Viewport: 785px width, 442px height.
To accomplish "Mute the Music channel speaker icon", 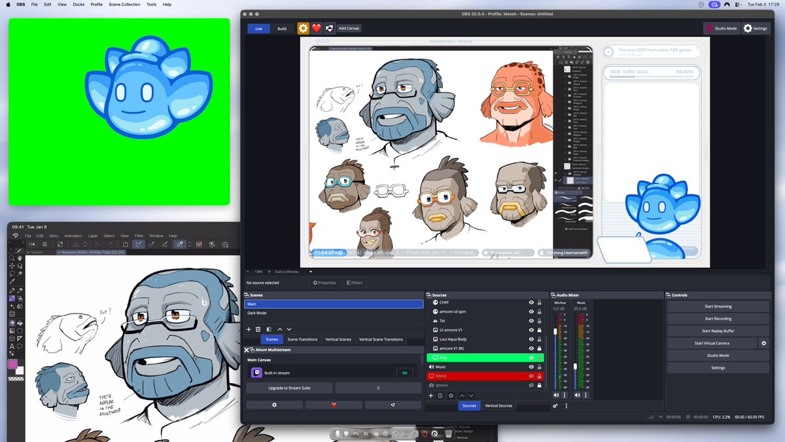I will pyautogui.click(x=578, y=395).
